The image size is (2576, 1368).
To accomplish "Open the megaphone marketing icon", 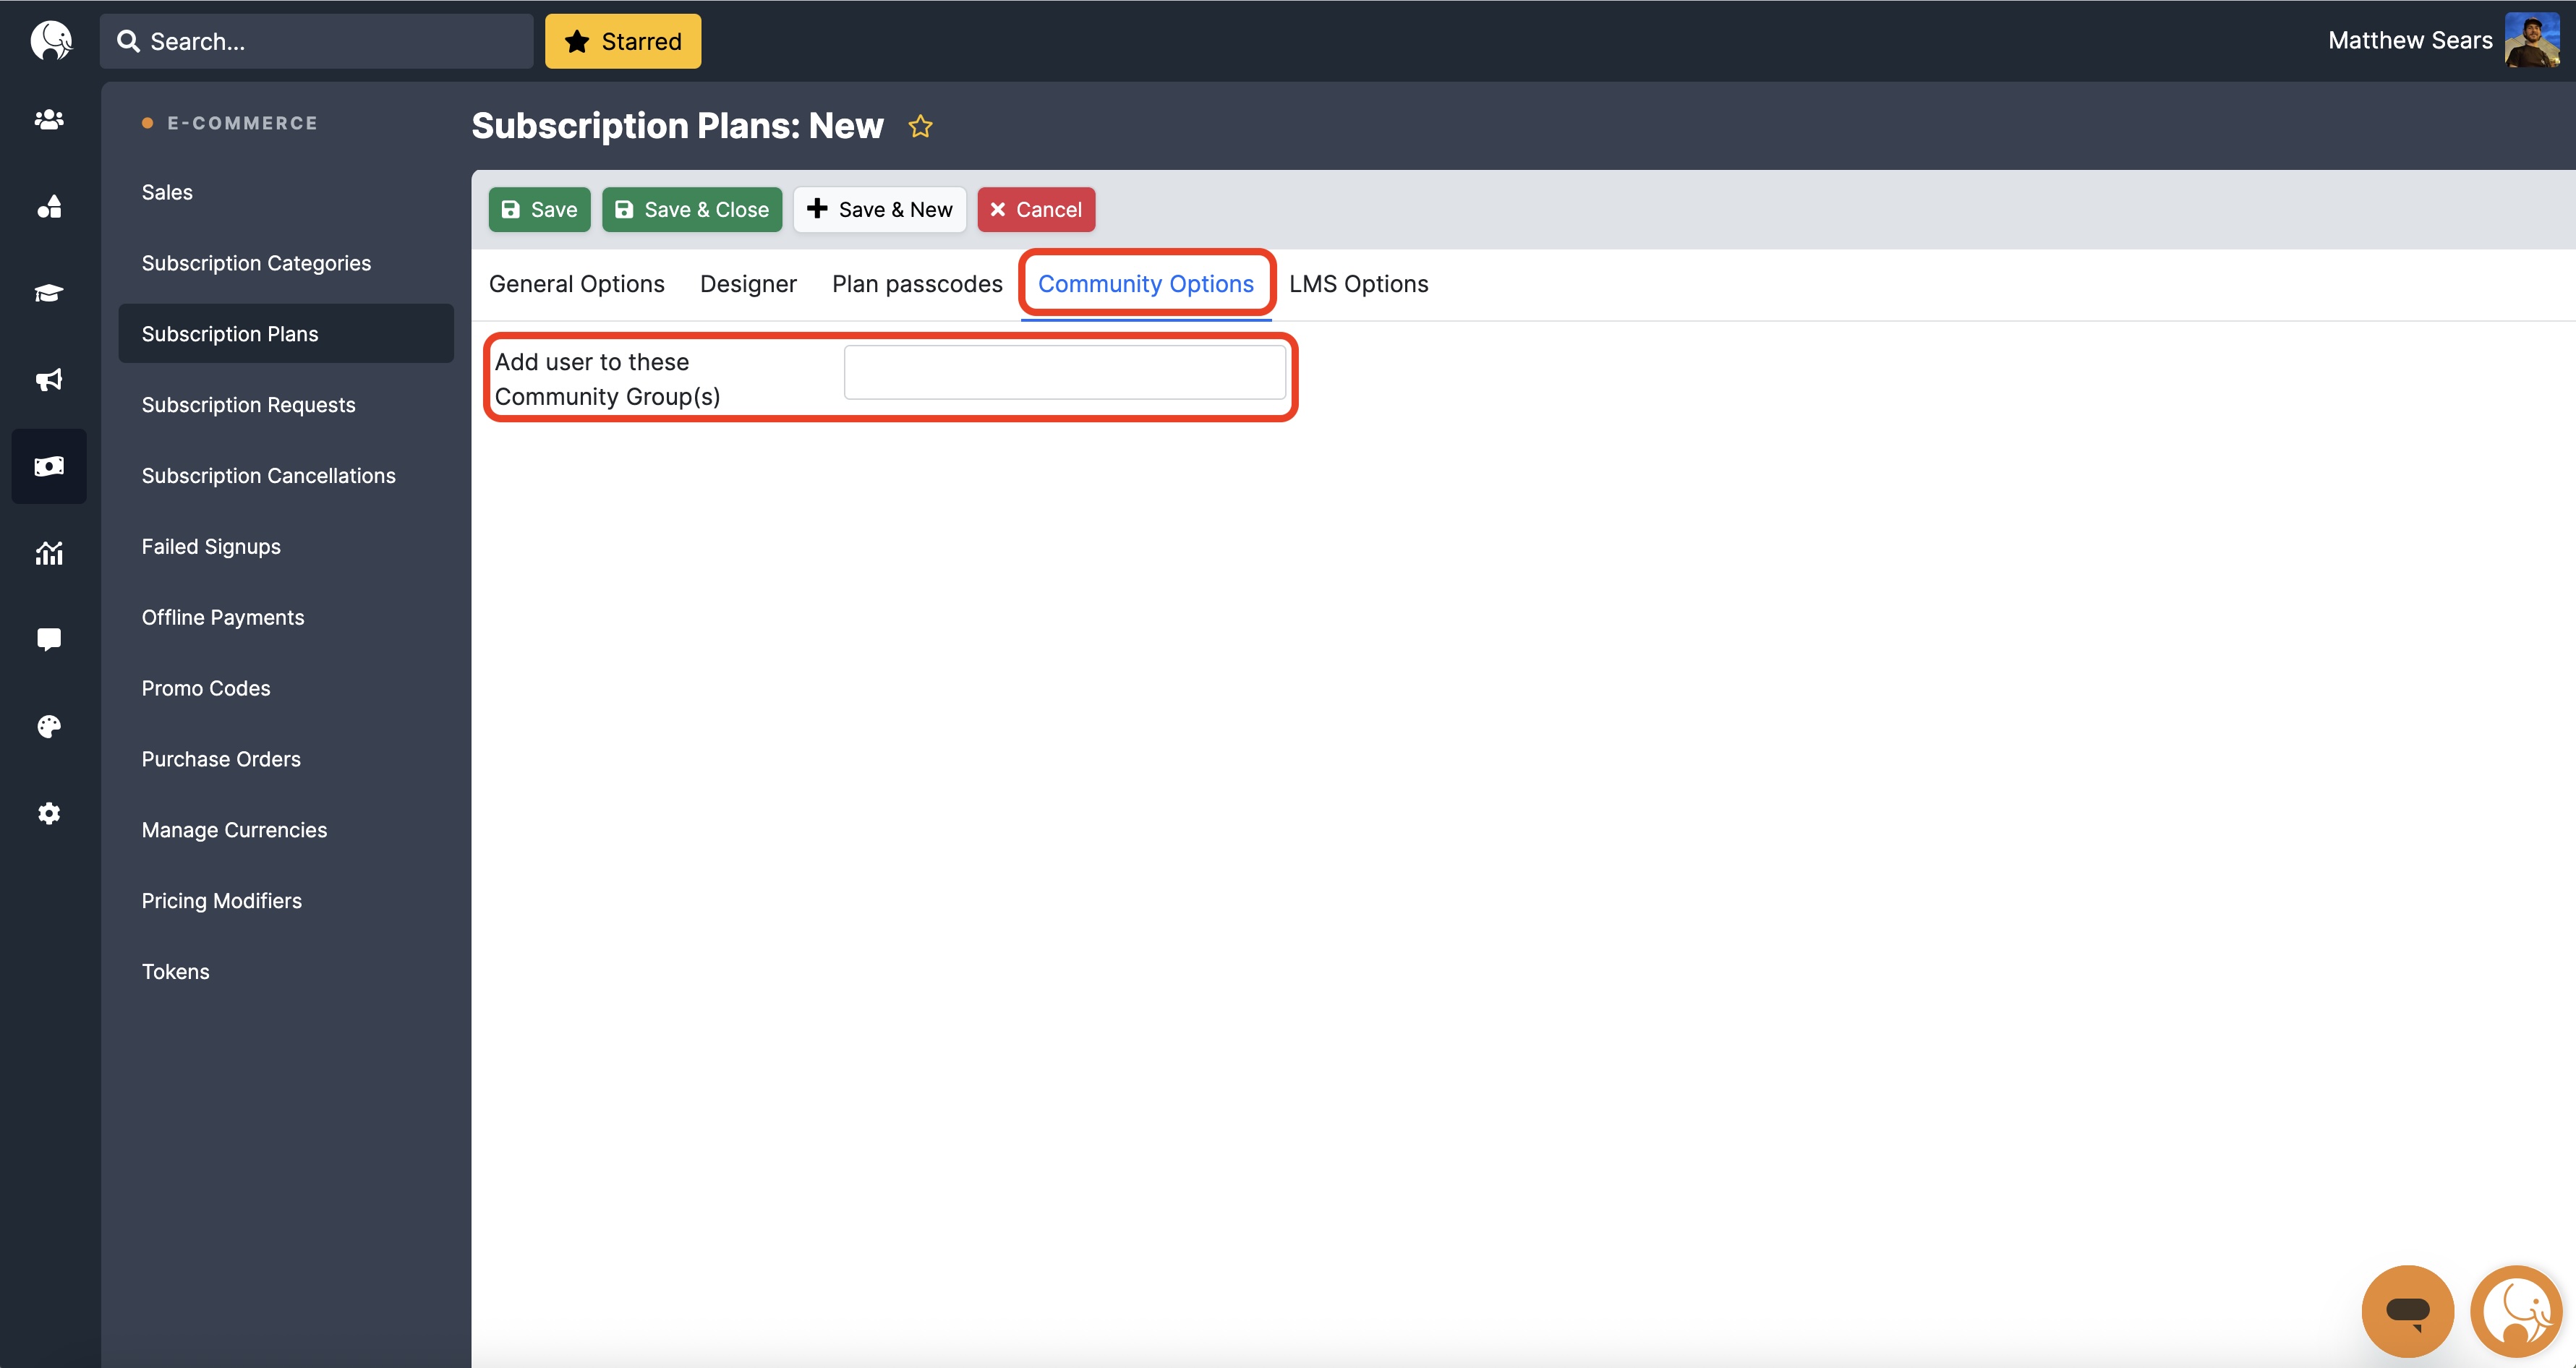I will [x=49, y=380].
